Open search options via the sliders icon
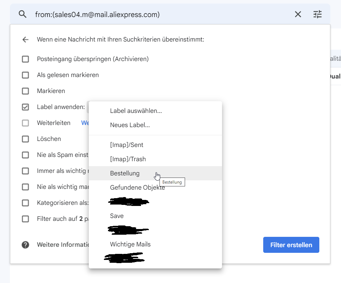 tap(317, 14)
